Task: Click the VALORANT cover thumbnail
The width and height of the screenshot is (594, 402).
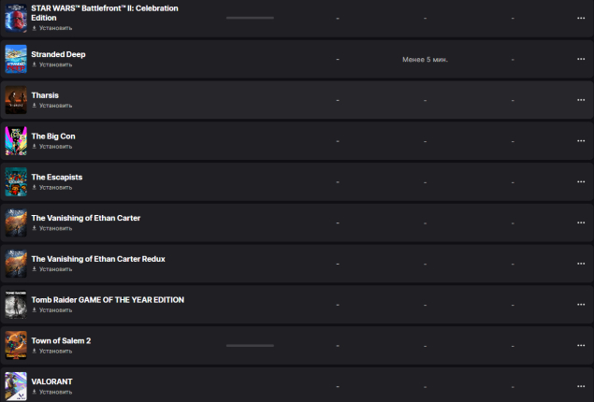Action: tap(16, 386)
